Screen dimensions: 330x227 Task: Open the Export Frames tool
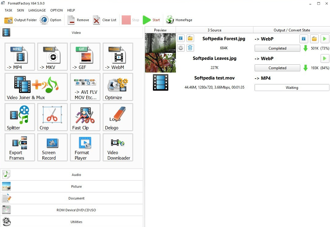point(20,147)
